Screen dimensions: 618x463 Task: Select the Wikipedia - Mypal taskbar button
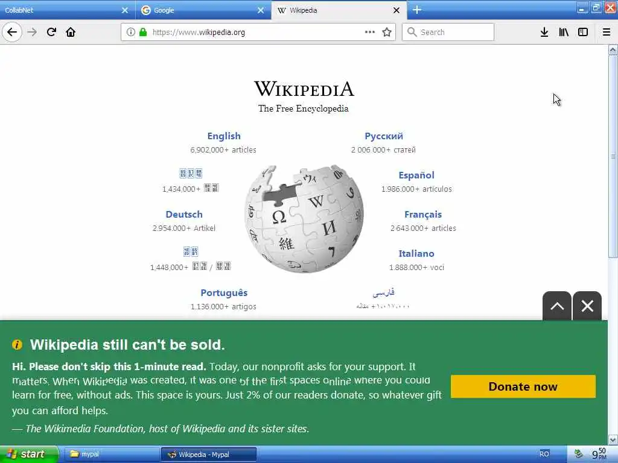[x=208, y=455]
